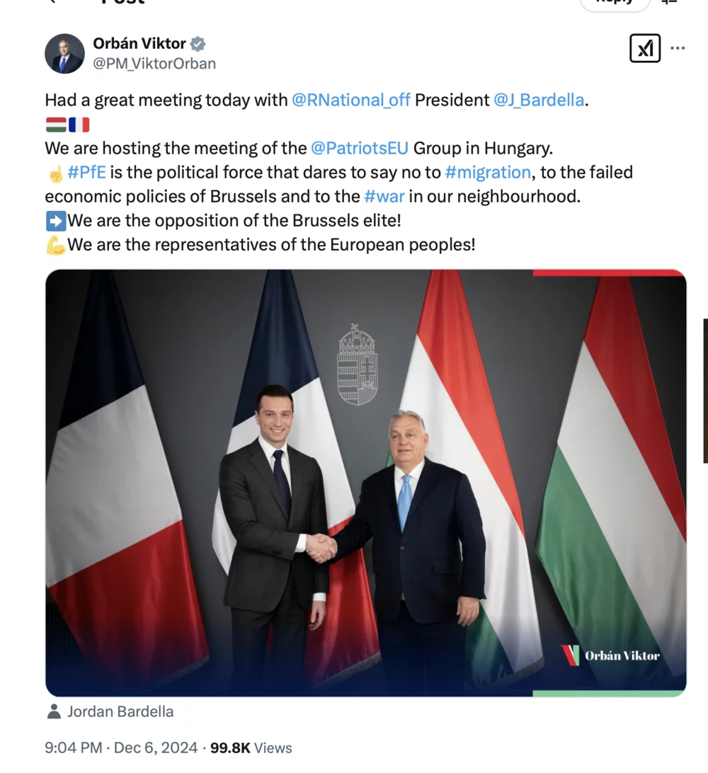Click the Hungarian flag emoji in the post
708x773 pixels.
point(56,125)
